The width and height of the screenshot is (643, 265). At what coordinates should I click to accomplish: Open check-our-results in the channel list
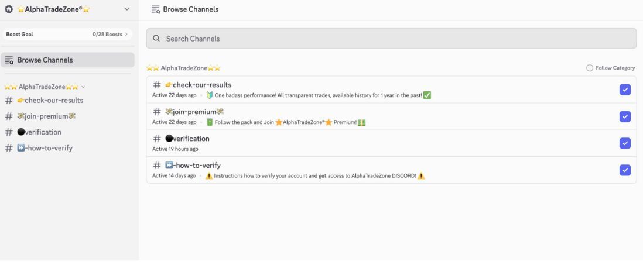pyautogui.click(x=391, y=90)
